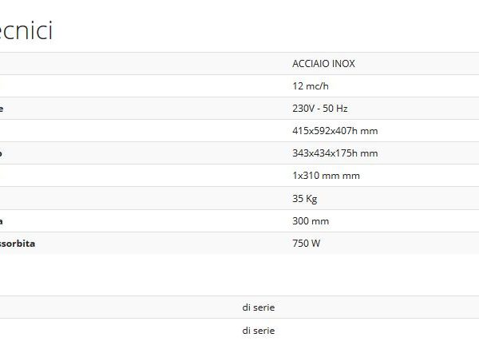The width and height of the screenshot is (479, 353).
Task: Select the '343x434x175h mm' dimensions value
Action: 335,153
